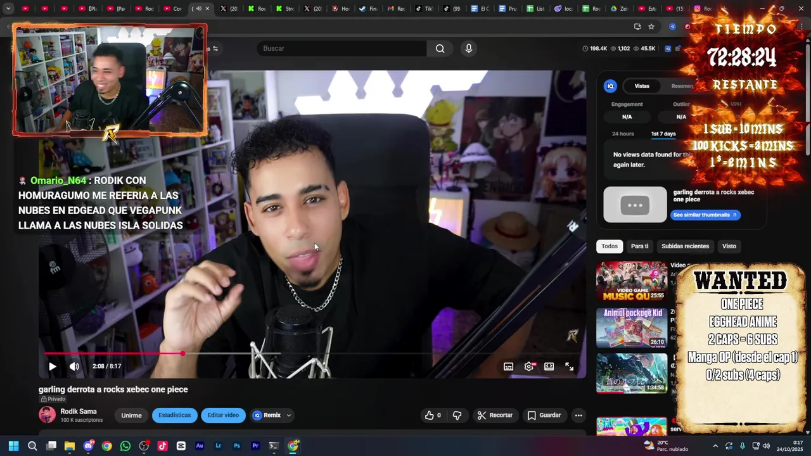Open Rodik Sama channel avatar
Viewport: 811px width, 456px height.
click(x=47, y=415)
